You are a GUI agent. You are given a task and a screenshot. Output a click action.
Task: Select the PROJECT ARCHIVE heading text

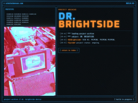(x=67, y=10)
